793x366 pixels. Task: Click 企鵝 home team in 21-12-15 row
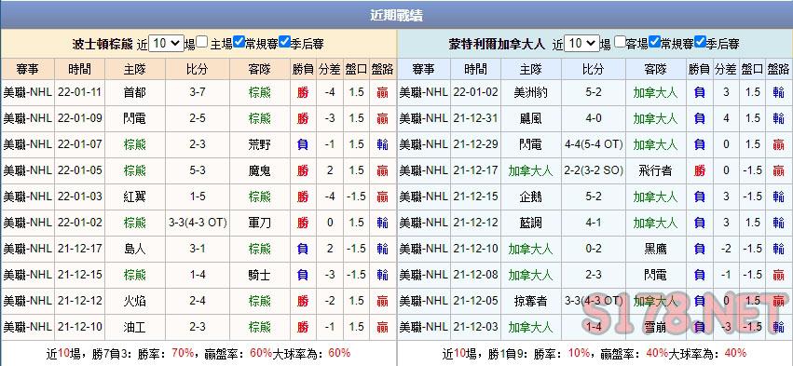click(x=530, y=197)
